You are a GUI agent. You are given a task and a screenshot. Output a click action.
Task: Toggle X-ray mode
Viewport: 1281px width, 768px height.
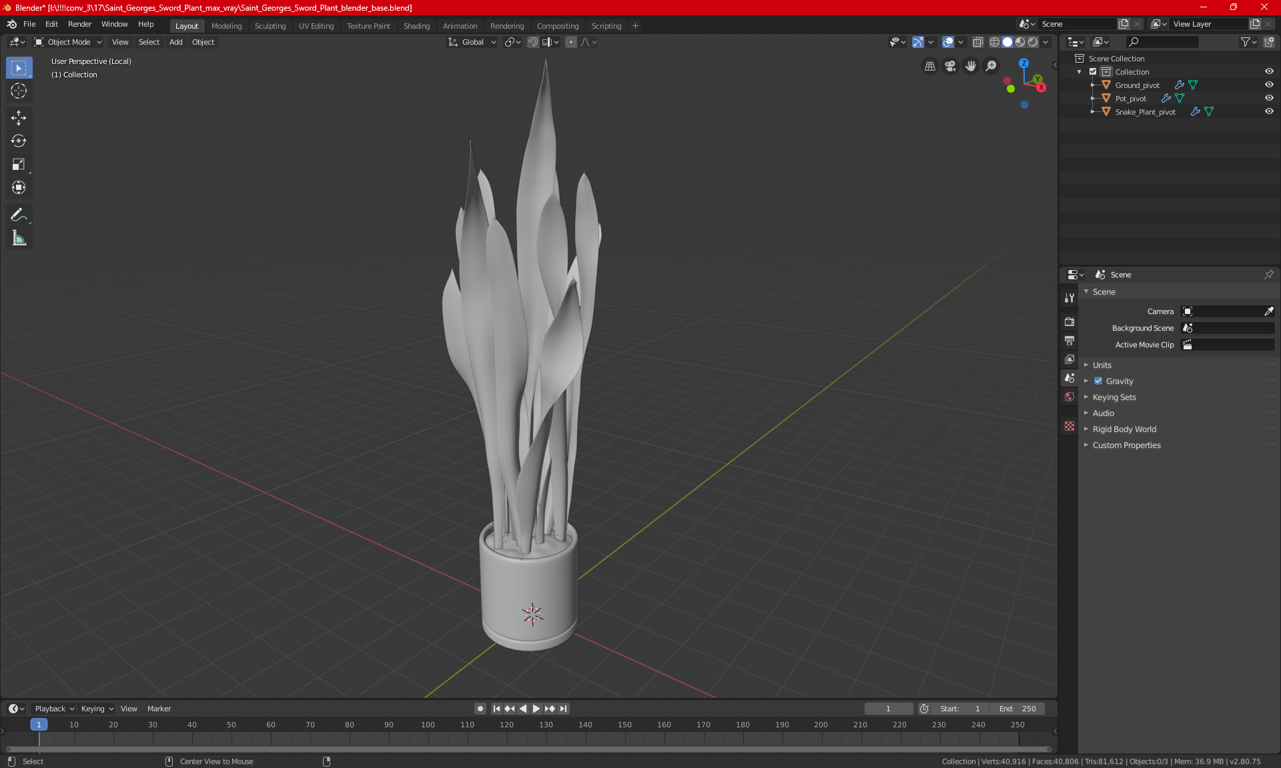(977, 42)
